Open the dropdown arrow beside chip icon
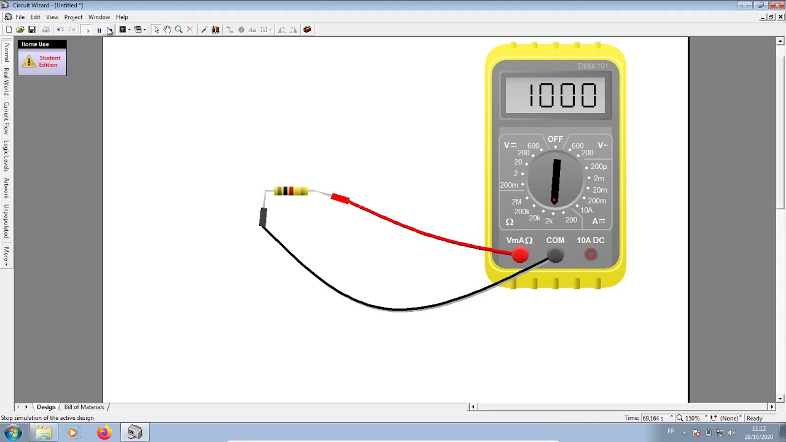 (129, 29)
